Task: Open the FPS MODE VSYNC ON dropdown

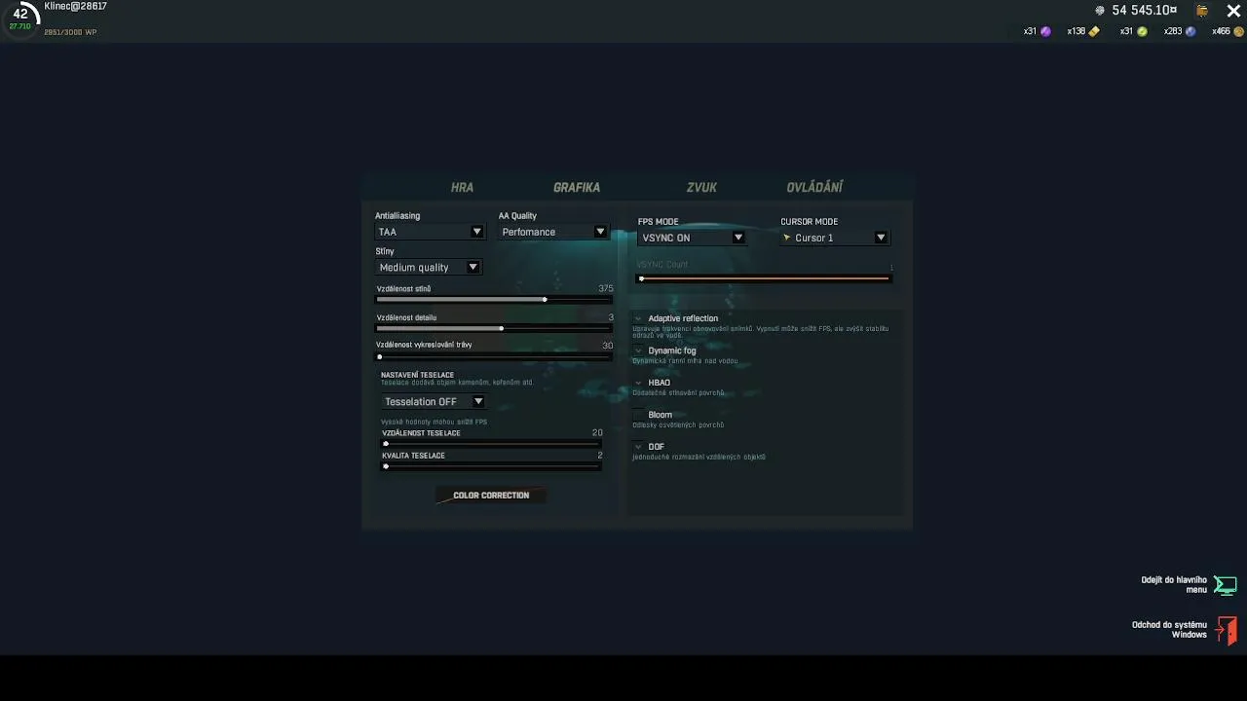Action: coord(692,238)
